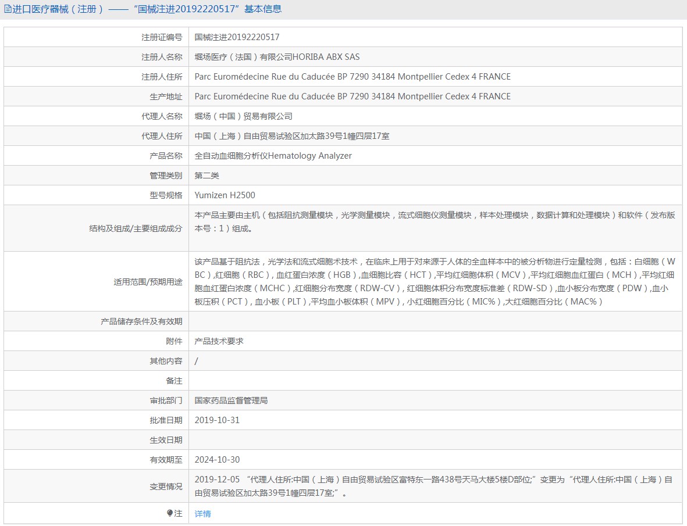Click the lightbulb icon beside 注

pyautogui.click(x=170, y=513)
